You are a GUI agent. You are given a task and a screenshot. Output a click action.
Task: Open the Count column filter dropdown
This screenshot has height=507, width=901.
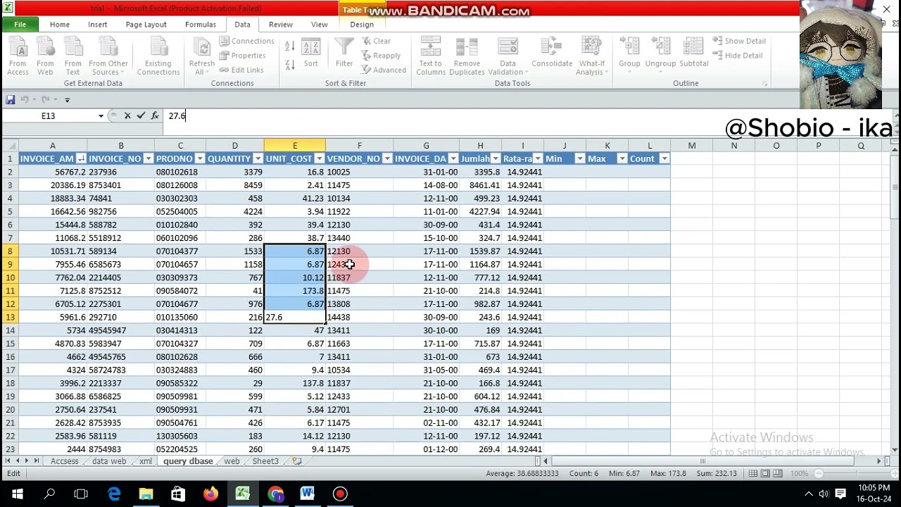pyautogui.click(x=664, y=159)
